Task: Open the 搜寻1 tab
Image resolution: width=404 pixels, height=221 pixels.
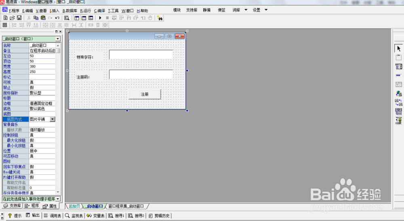Action: pyautogui.click(x=116, y=216)
